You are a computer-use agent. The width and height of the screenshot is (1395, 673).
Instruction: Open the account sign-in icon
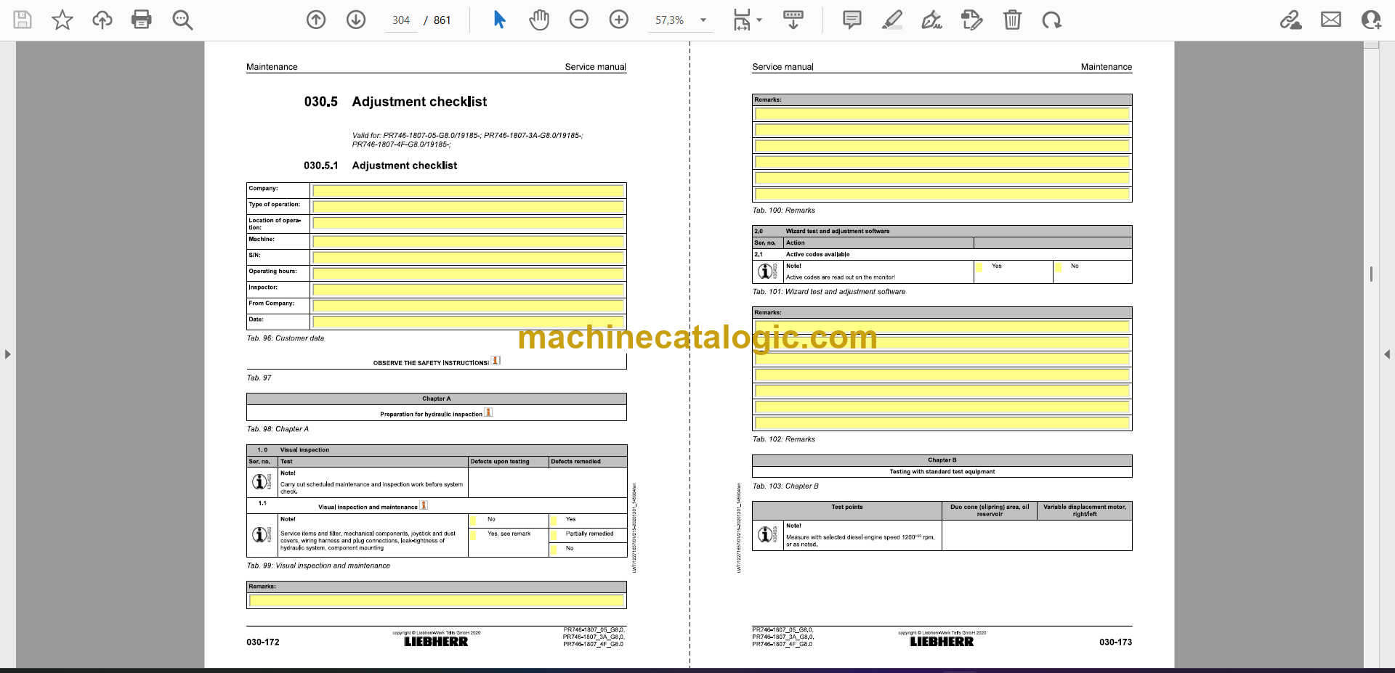[1371, 20]
